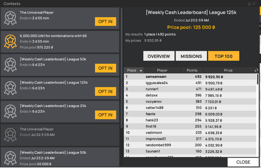
Task: Click the medal icon of the ended Universal Player contest
Action: point(10,135)
